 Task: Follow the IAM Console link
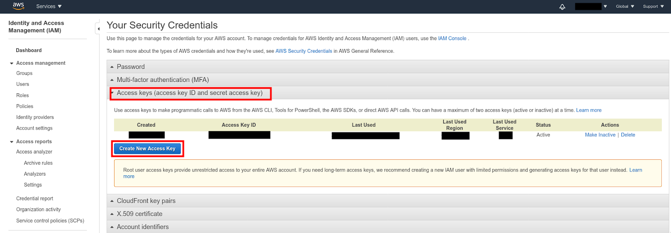(452, 38)
